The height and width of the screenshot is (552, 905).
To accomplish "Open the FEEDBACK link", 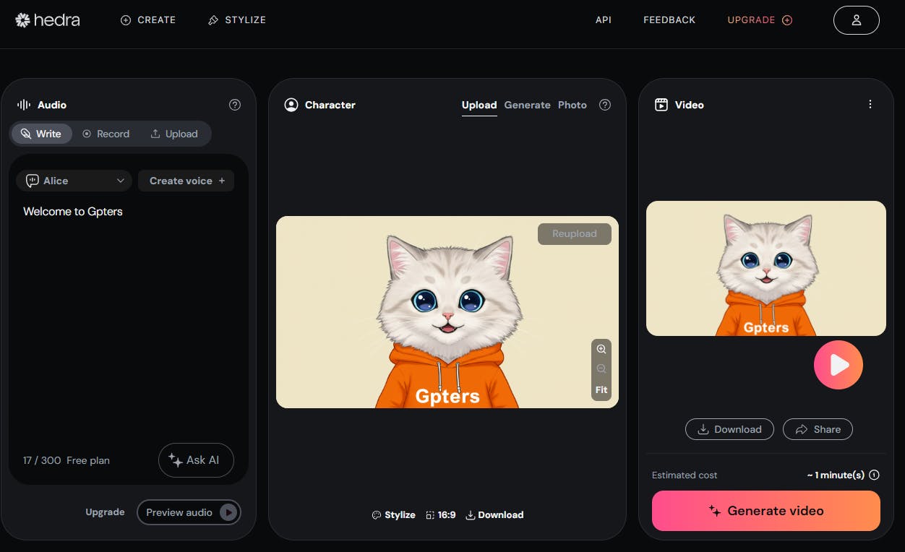I will click(669, 20).
